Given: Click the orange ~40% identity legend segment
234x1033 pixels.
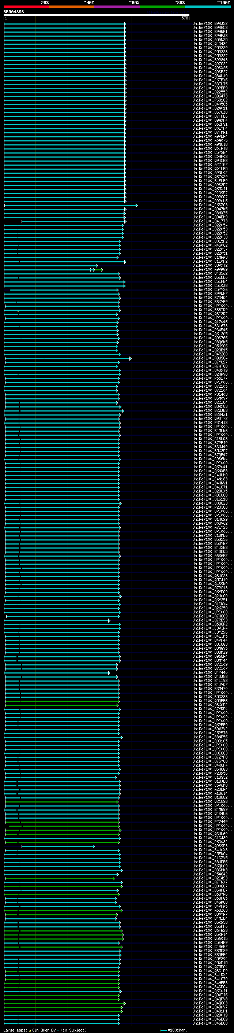Looking at the screenshot, I should 72,7.
